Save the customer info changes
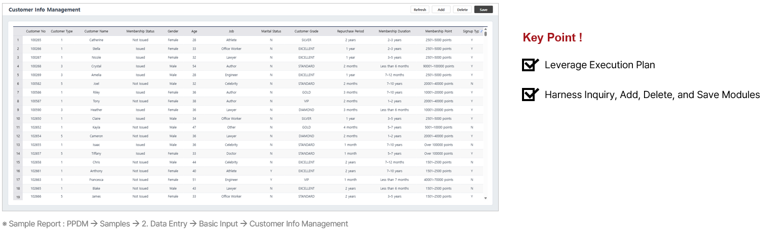Screen dimensions: 762x231 tap(484, 10)
